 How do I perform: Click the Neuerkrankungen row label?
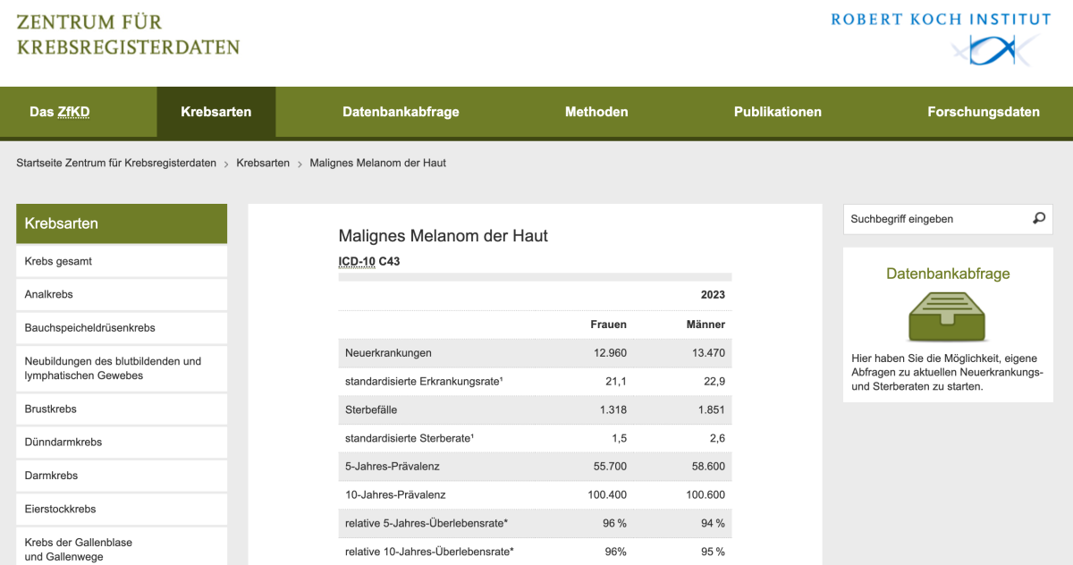(388, 353)
